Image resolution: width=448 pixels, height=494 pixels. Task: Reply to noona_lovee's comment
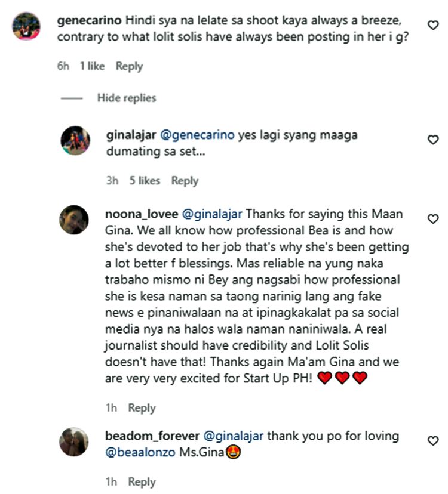tap(143, 407)
